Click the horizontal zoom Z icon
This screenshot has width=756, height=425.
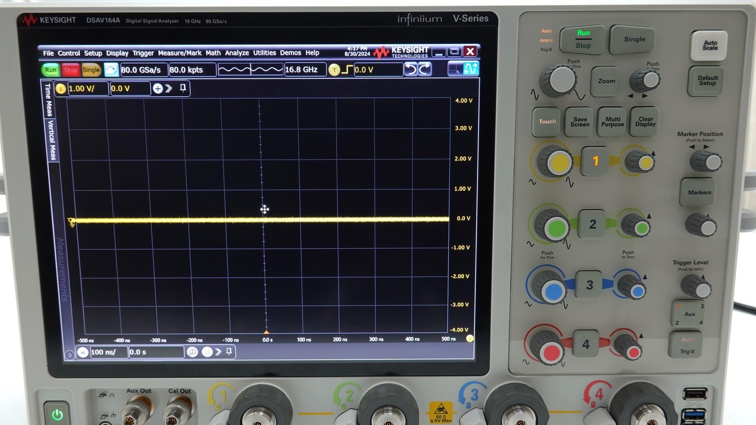(192, 352)
